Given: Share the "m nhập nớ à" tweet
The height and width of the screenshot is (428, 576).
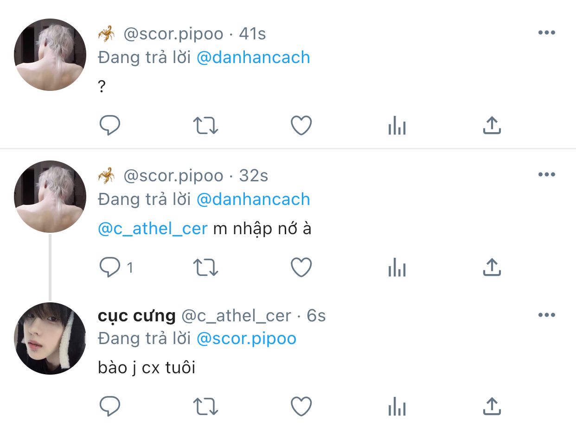Looking at the screenshot, I should coord(492,268).
